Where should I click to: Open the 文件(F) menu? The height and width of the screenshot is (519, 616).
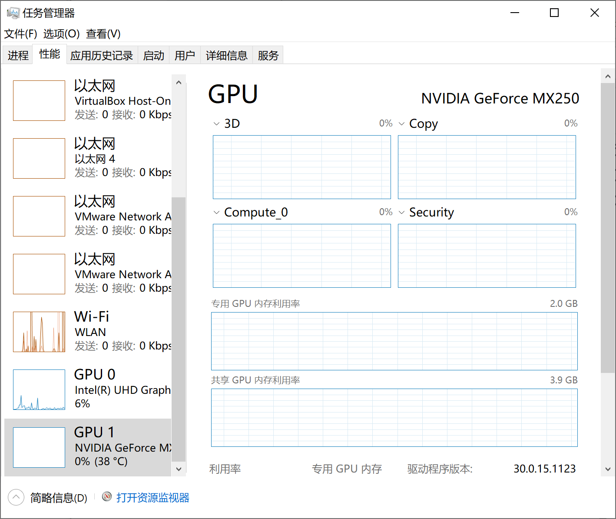click(20, 34)
